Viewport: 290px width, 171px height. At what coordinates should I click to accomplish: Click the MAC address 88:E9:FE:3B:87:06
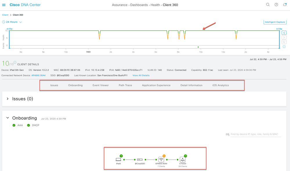(70, 70)
